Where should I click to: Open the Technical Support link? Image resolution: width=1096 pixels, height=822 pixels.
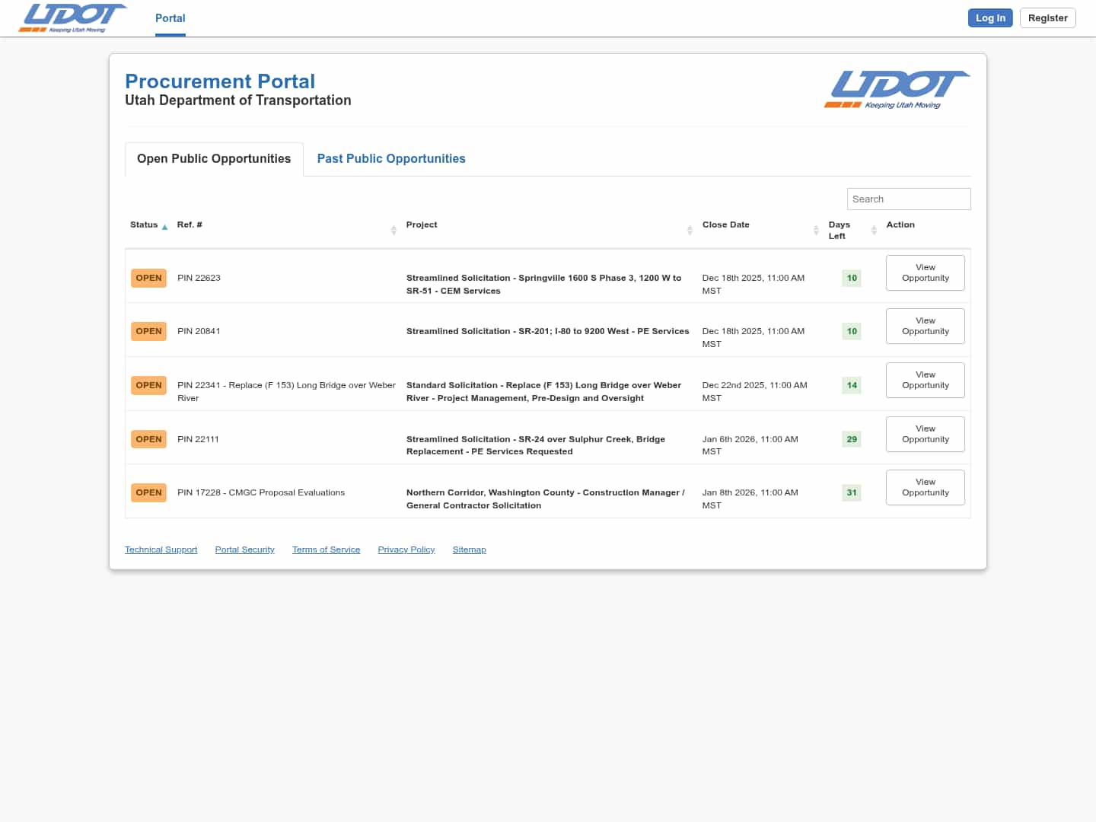(161, 550)
